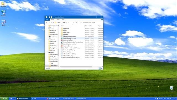Image resolution: width=177 pixels, height=100 pixels.
Task: Click the taskbar clock
Action: [169, 99]
